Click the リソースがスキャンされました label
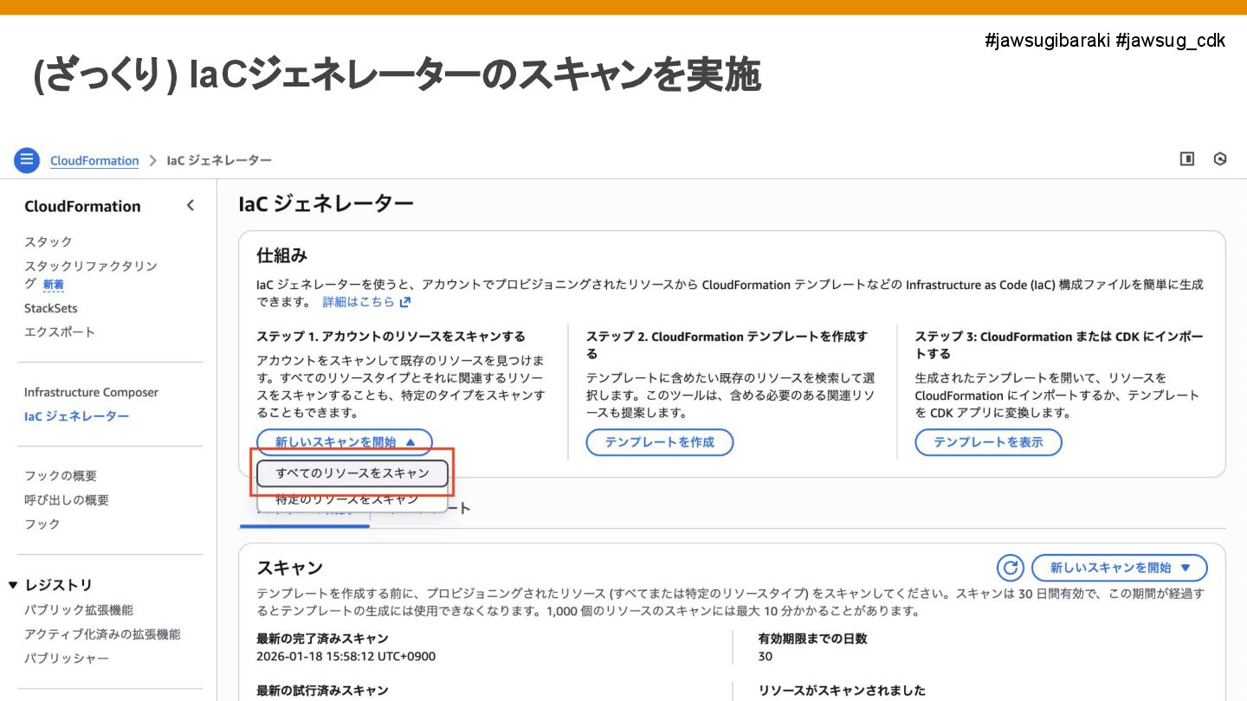1247x701 pixels. [x=842, y=691]
